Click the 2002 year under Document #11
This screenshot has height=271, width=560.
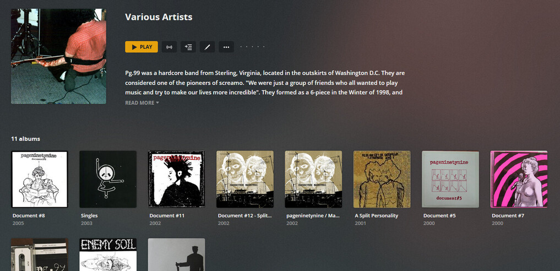click(155, 224)
